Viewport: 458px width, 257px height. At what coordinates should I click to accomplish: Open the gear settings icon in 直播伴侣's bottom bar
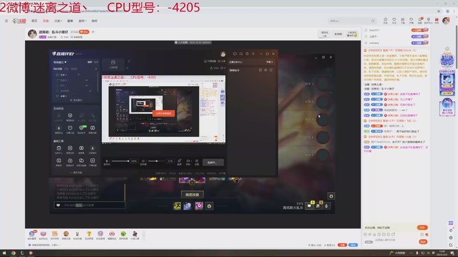[x=196, y=162]
